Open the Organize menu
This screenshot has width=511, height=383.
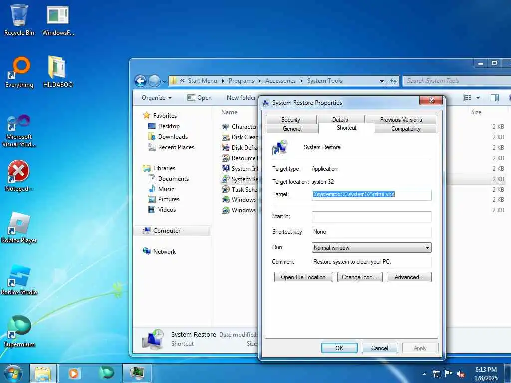click(x=156, y=98)
